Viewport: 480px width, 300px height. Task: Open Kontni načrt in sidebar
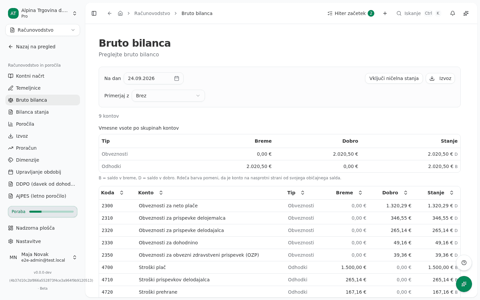[43, 76]
